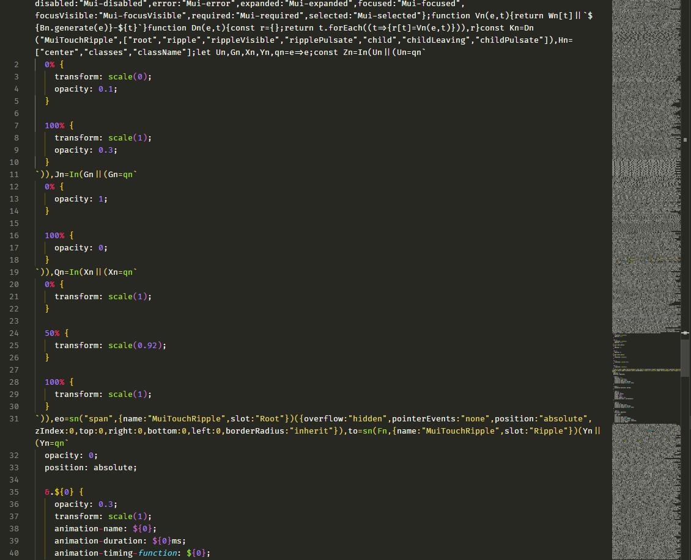Click 'opacity: 0.3;' on line 9

(86, 150)
